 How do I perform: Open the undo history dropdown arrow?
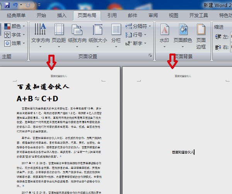coord(21,5)
